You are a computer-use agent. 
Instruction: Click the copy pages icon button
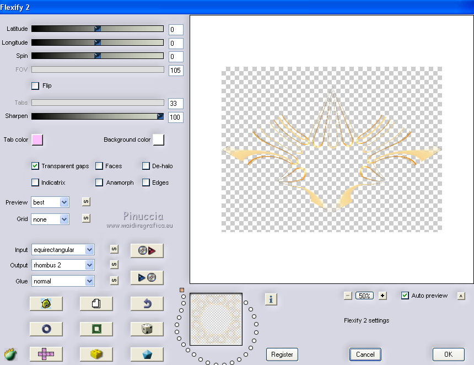coord(96,303)
